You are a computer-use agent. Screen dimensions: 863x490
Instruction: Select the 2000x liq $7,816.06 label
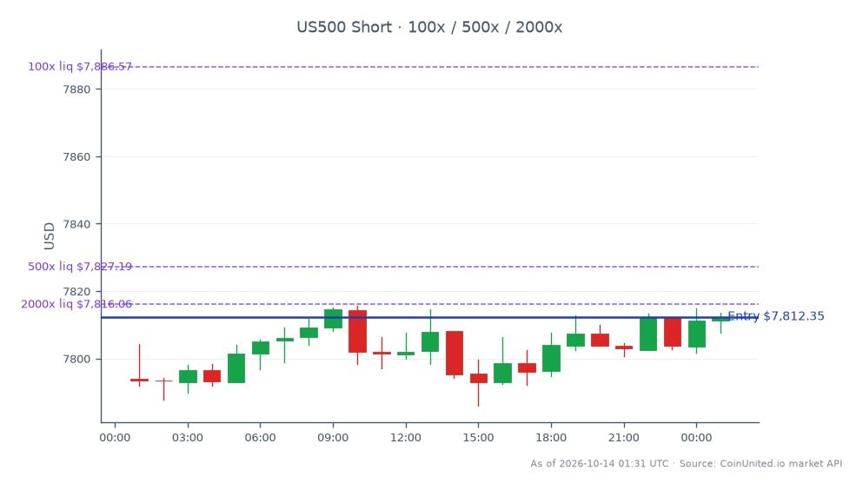[76, 304]
